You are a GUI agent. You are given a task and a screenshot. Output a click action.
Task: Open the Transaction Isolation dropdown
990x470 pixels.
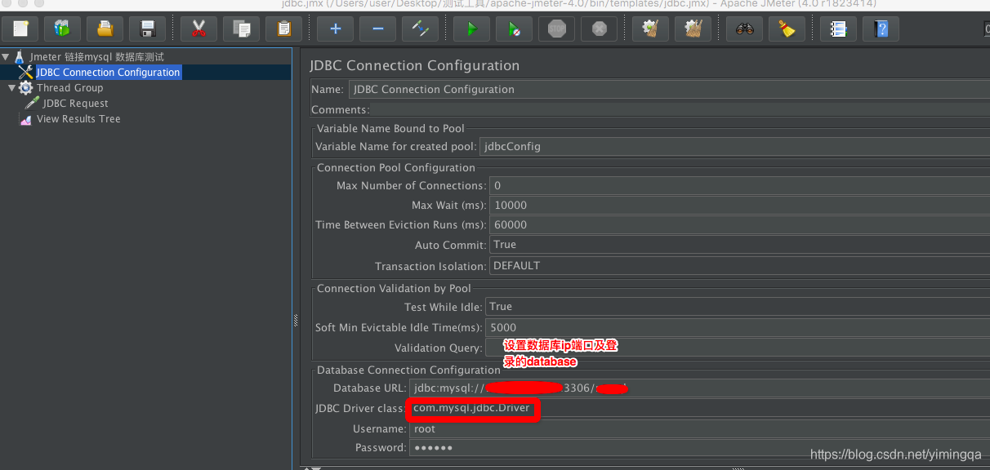pyautogui.click(x=739, y=265)
